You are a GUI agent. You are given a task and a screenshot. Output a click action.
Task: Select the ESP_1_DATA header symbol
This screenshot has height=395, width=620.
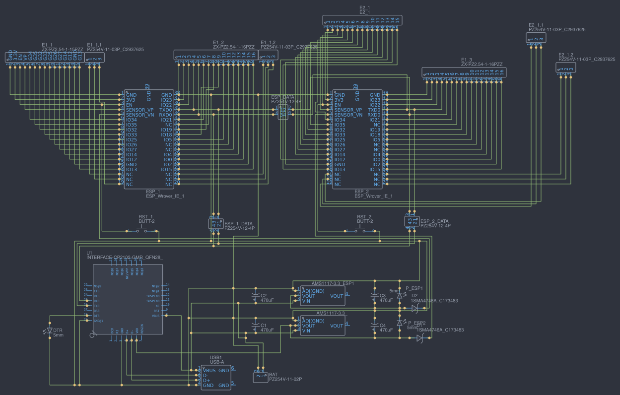[x=216, y=223]
